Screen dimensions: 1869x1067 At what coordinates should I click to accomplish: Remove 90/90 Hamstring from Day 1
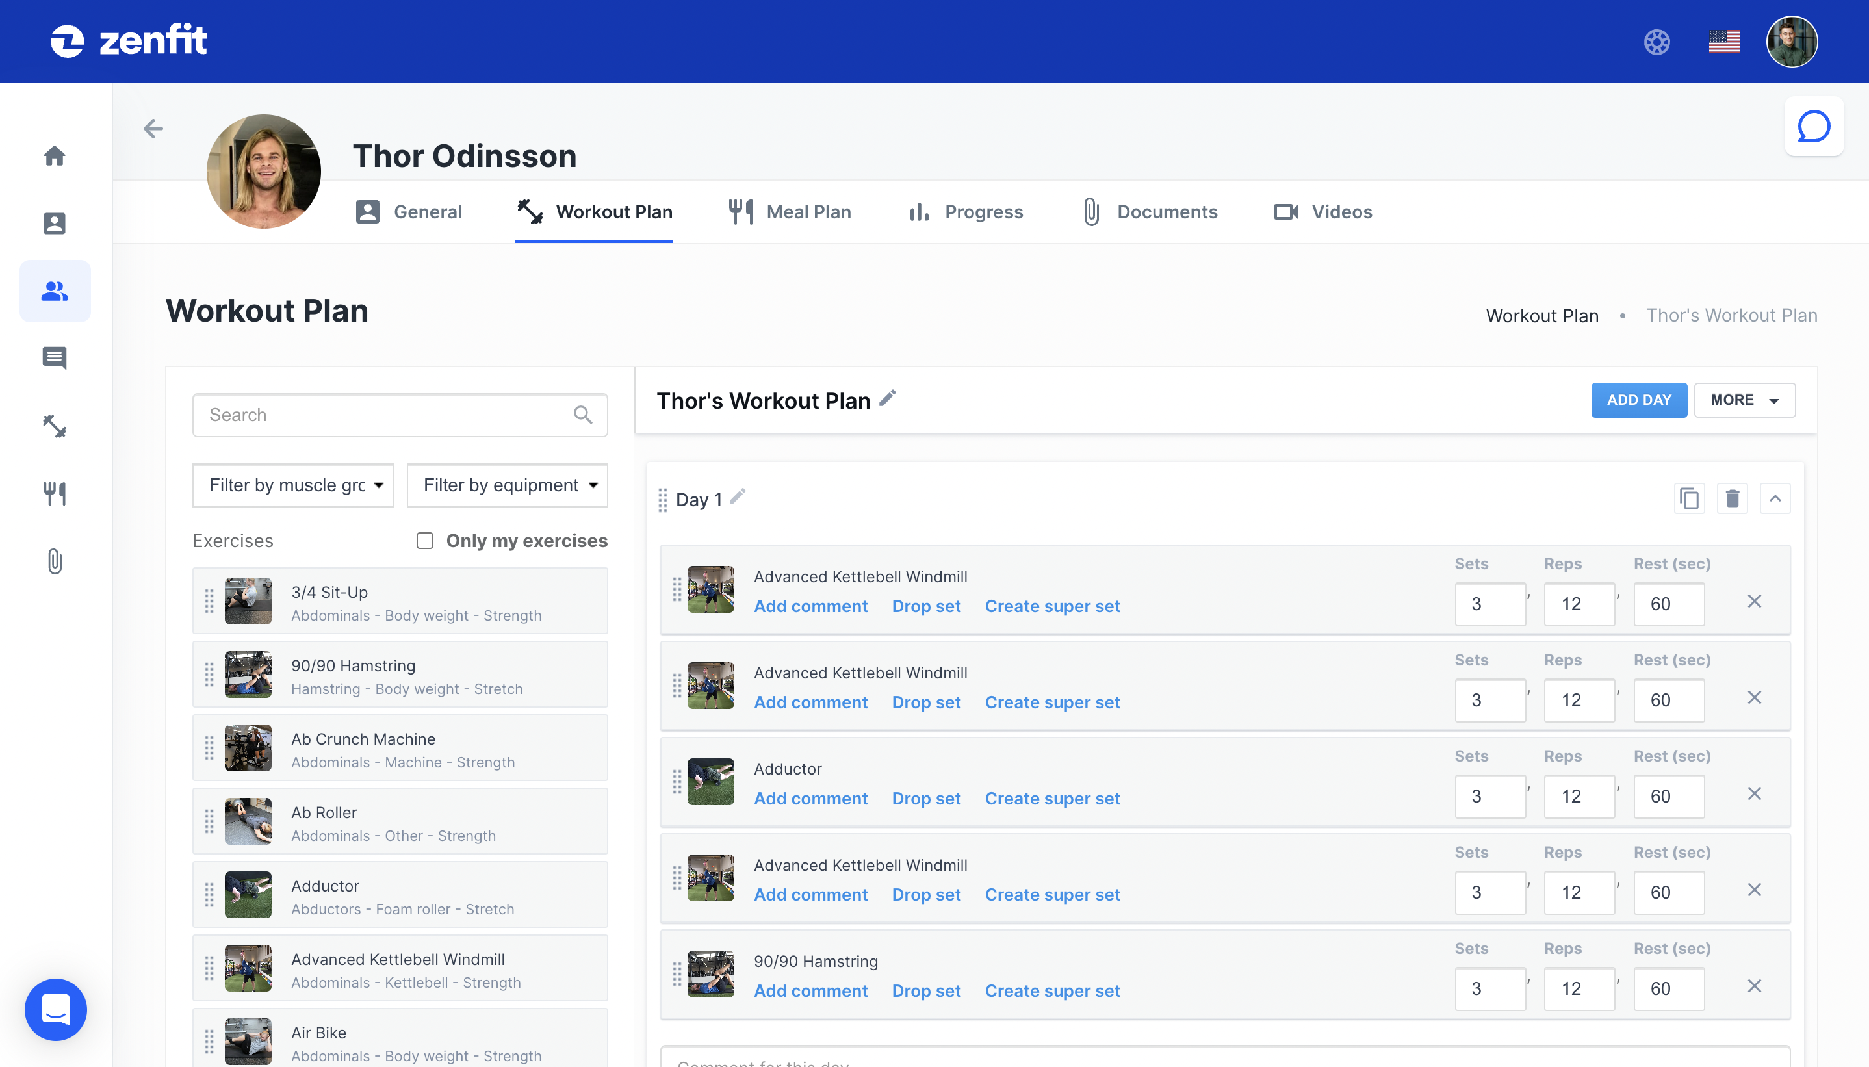(x=1754, y=986)
